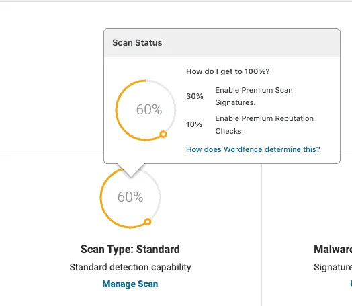The image size is (352, 306).
Task: Click the 'Enable Premium Reputation Checks.' text
Action: [265, 124]
